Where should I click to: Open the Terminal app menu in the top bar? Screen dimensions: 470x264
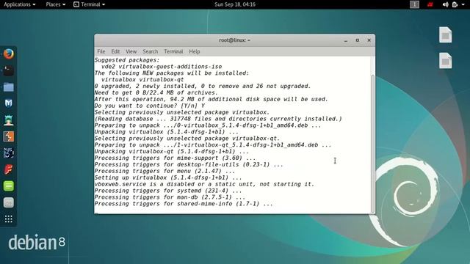90,4
